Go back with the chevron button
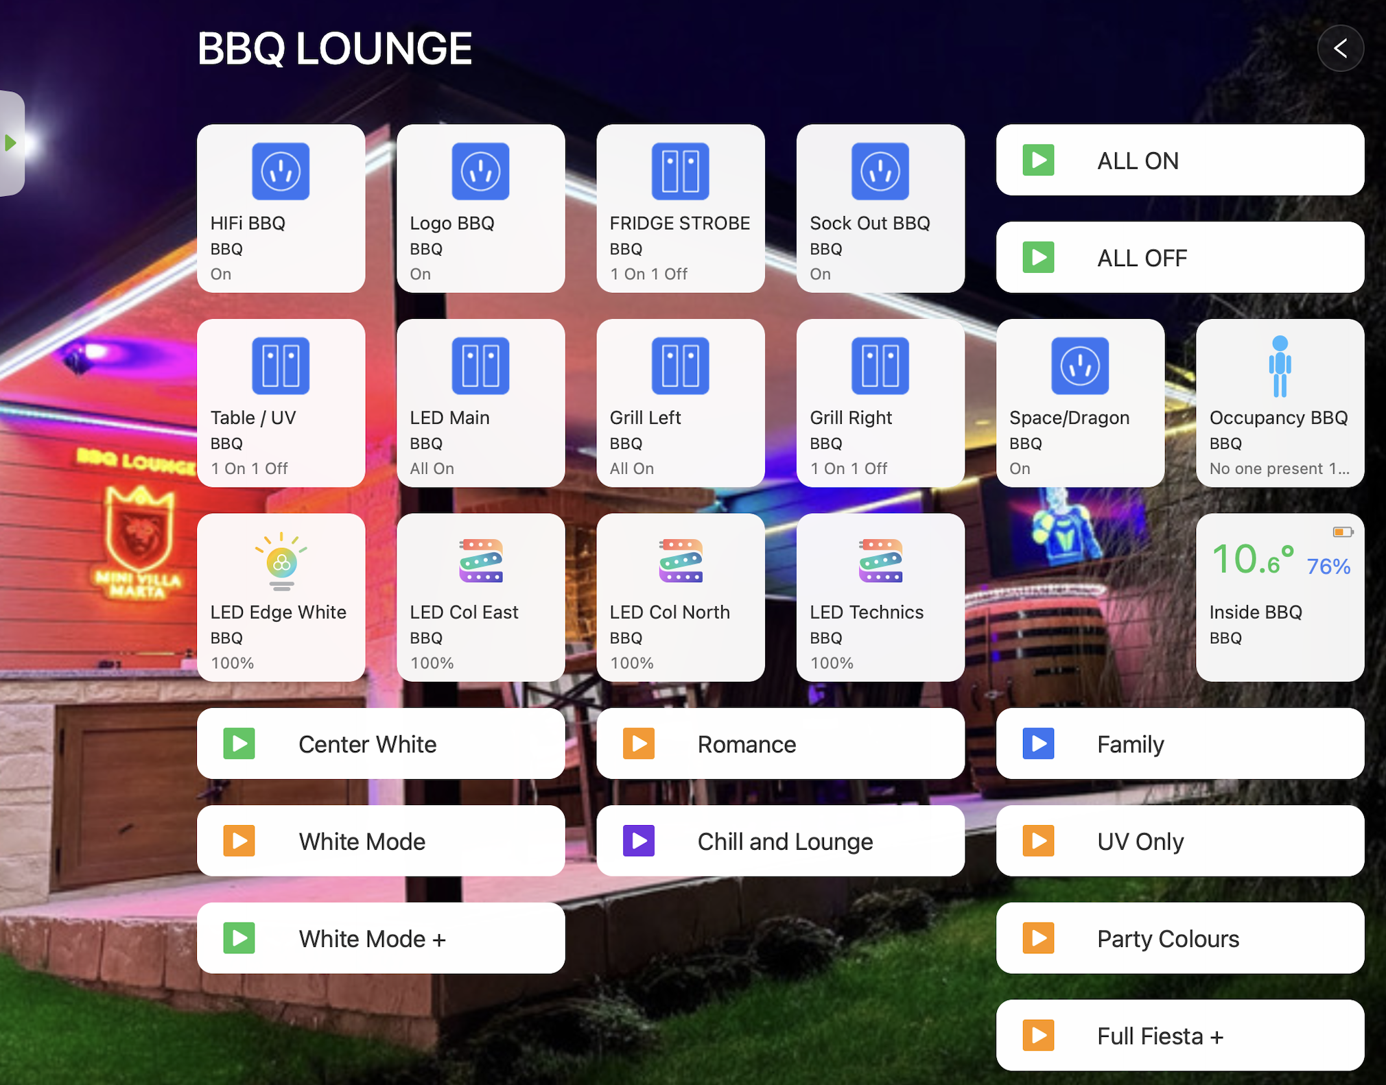The width and height of the screenshot is (1386, 1085). coord(1339,48)
